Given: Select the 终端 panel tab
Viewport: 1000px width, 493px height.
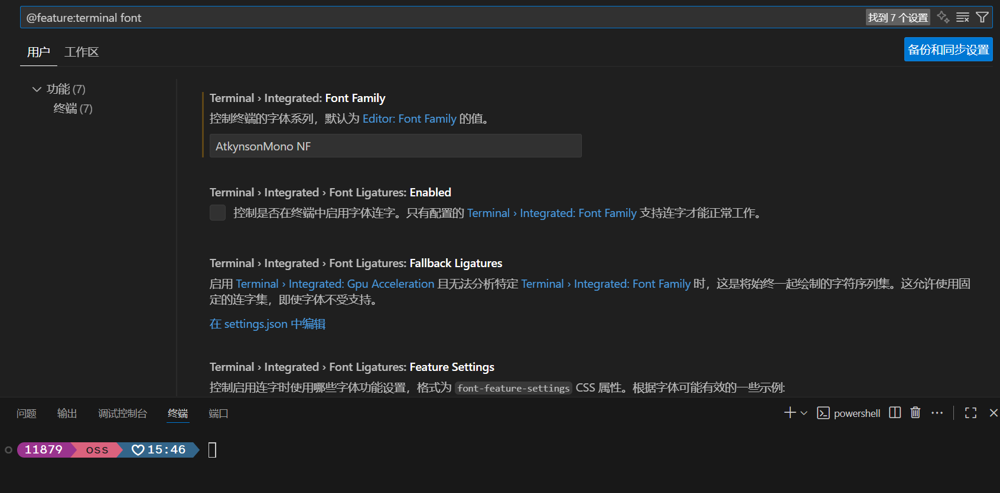Looking at the screenshot, I should pyautogui.click(x=178, y=413).
